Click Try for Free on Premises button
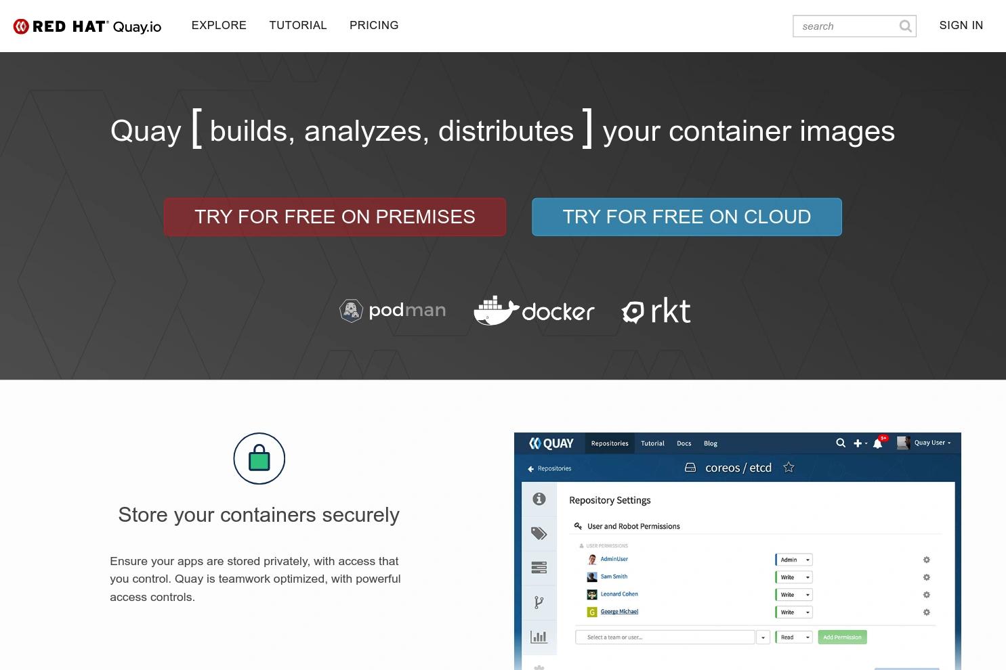The width and height of the screenshot is (1006, 670). click(x=335, y=217)
